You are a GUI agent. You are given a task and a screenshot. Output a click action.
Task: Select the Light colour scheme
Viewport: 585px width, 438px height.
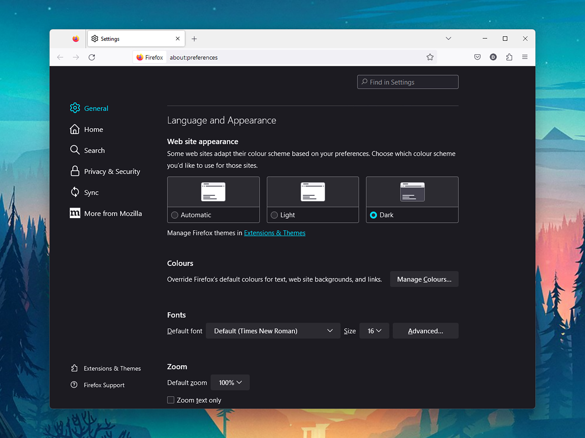[x=274, y=215]
